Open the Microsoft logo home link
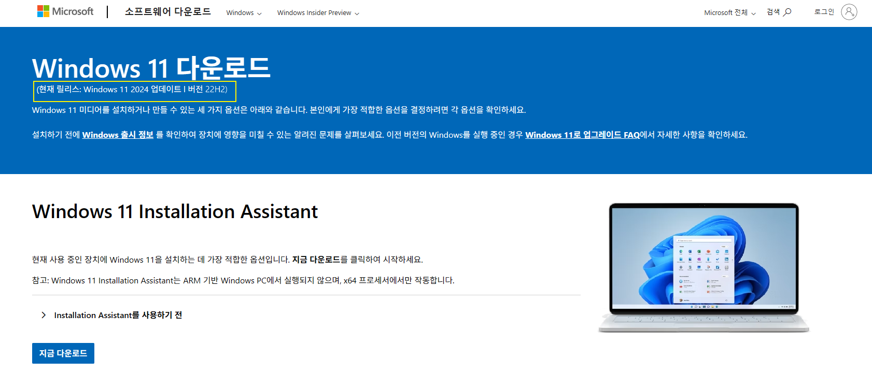The height and width of the screenshot is (373, 872). coord(65,11)
